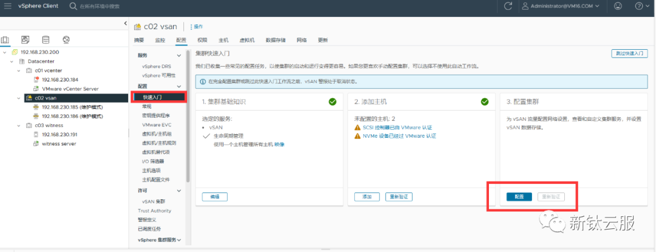Open the 更新 tab
The height and width of the screenshot is (252, 656).
pyautogui.click(x=323, y=40)
